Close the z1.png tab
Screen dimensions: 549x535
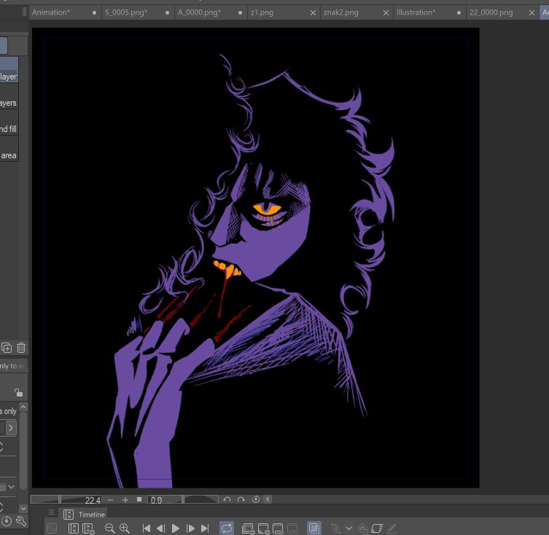pos(313,13)
